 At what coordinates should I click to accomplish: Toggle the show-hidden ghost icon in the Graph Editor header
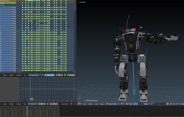[42, 104]
